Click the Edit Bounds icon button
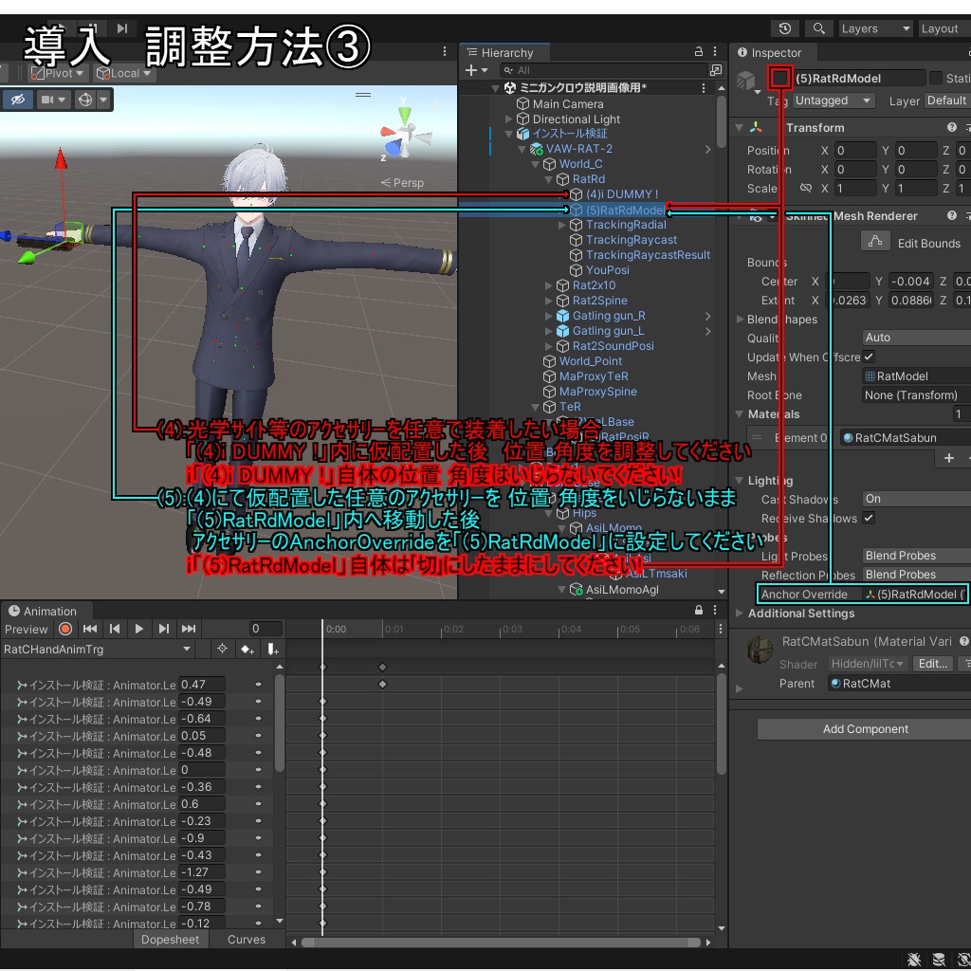 tap(875, 242)
